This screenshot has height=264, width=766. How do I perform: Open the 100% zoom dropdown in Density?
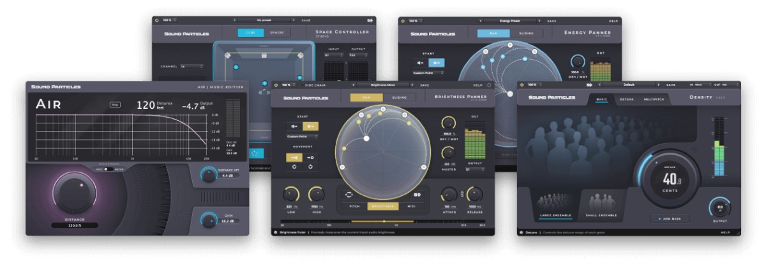click(x=534, y=85)
